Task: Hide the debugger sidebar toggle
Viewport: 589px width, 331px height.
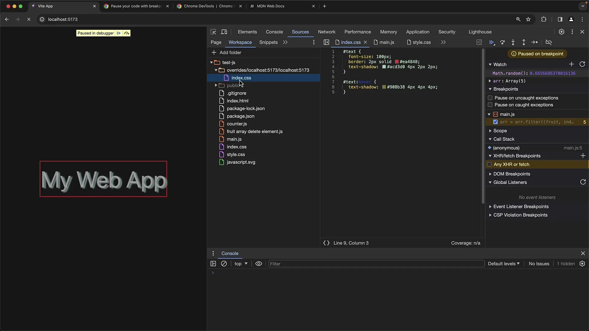Action: click(479, 42)
